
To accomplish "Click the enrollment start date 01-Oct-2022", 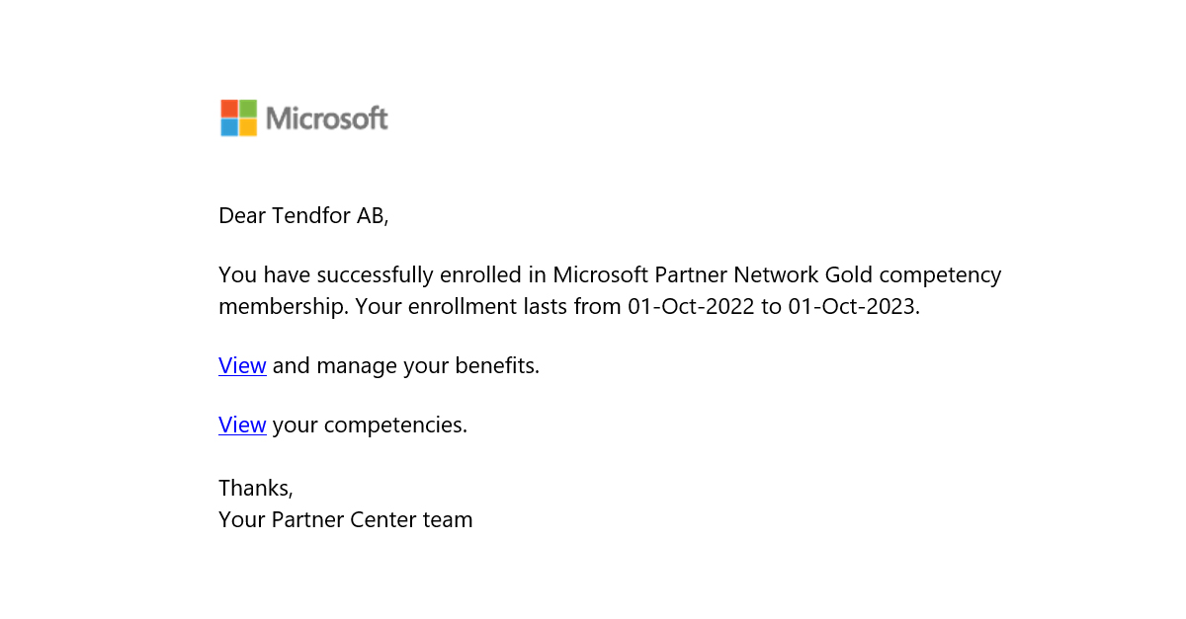I will (691, 306).
